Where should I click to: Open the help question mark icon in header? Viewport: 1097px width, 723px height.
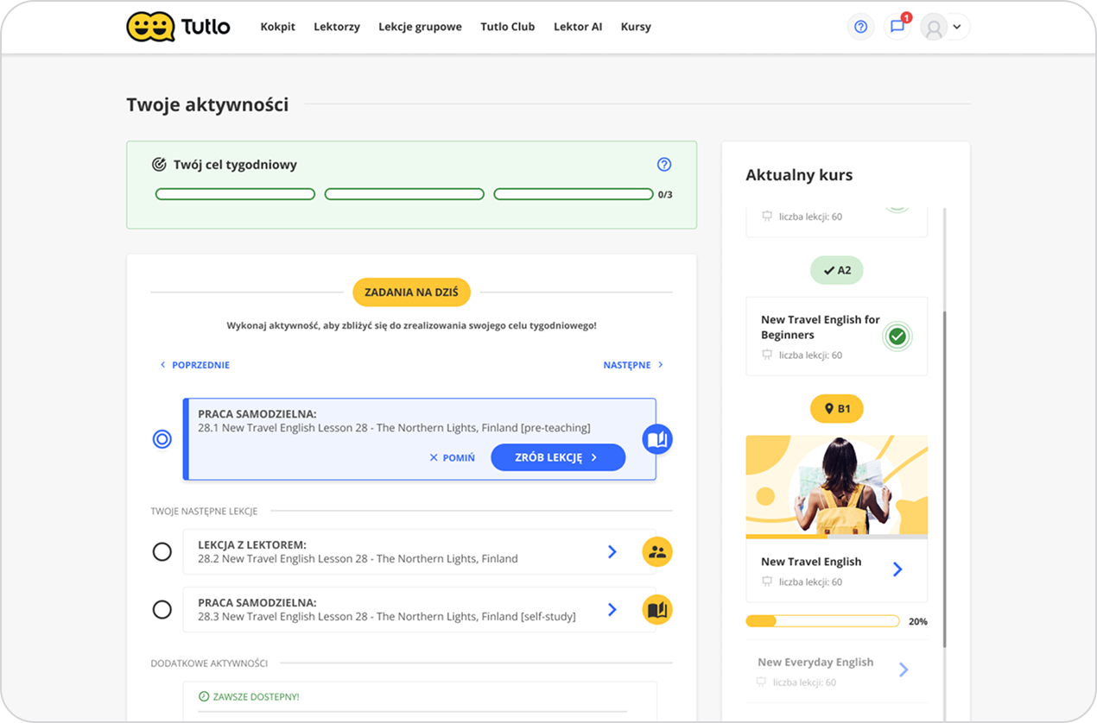860,27
